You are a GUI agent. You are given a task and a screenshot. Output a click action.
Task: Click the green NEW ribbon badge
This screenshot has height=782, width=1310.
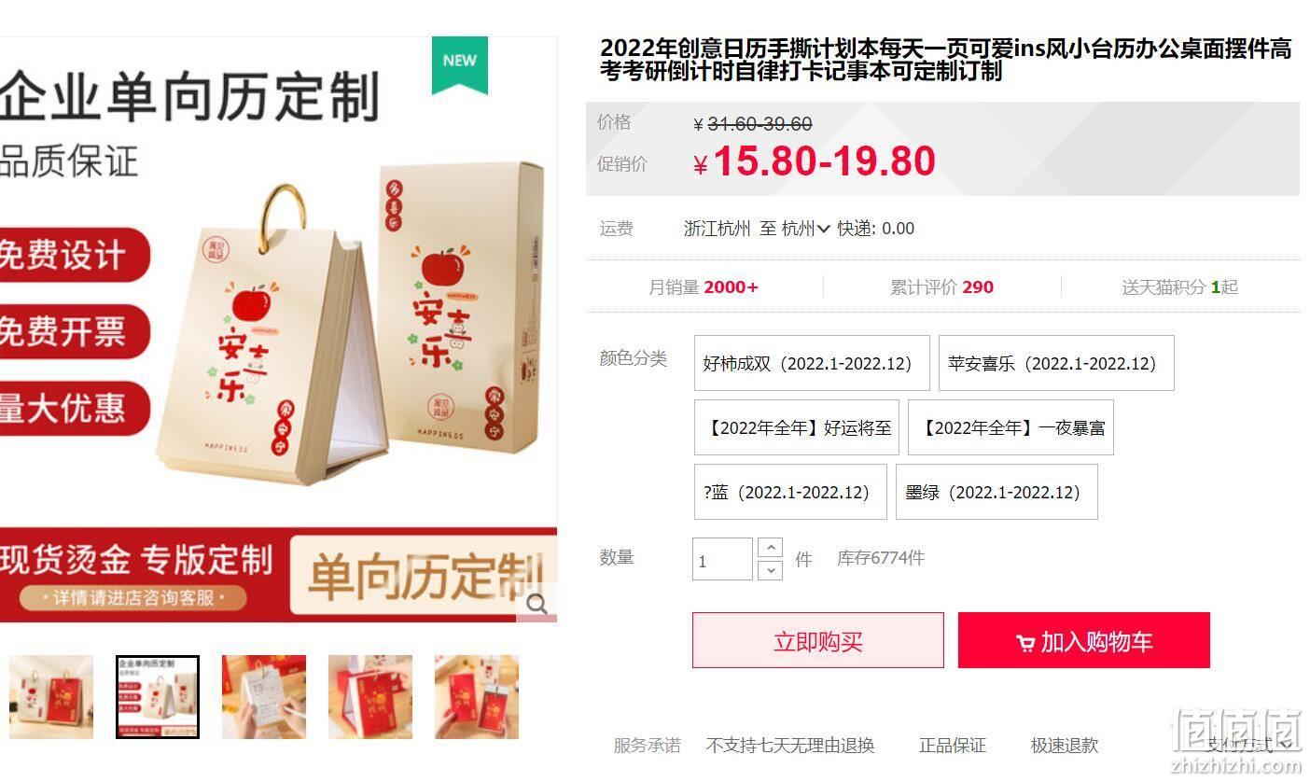click(x=459, y=65)
